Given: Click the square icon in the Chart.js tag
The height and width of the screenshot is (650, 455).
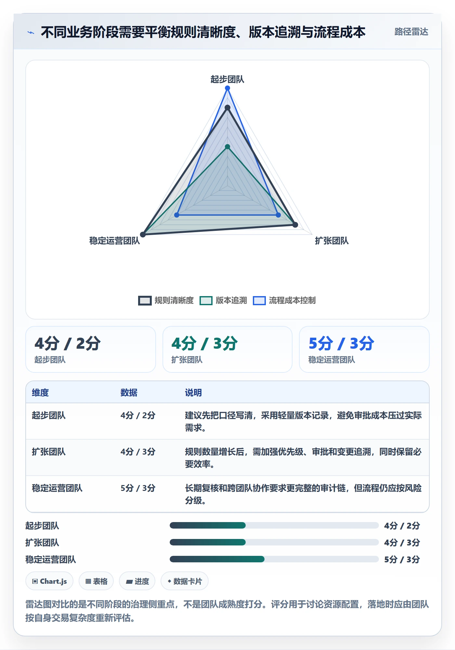Looking at the screenshot, I should coord(35,581).
